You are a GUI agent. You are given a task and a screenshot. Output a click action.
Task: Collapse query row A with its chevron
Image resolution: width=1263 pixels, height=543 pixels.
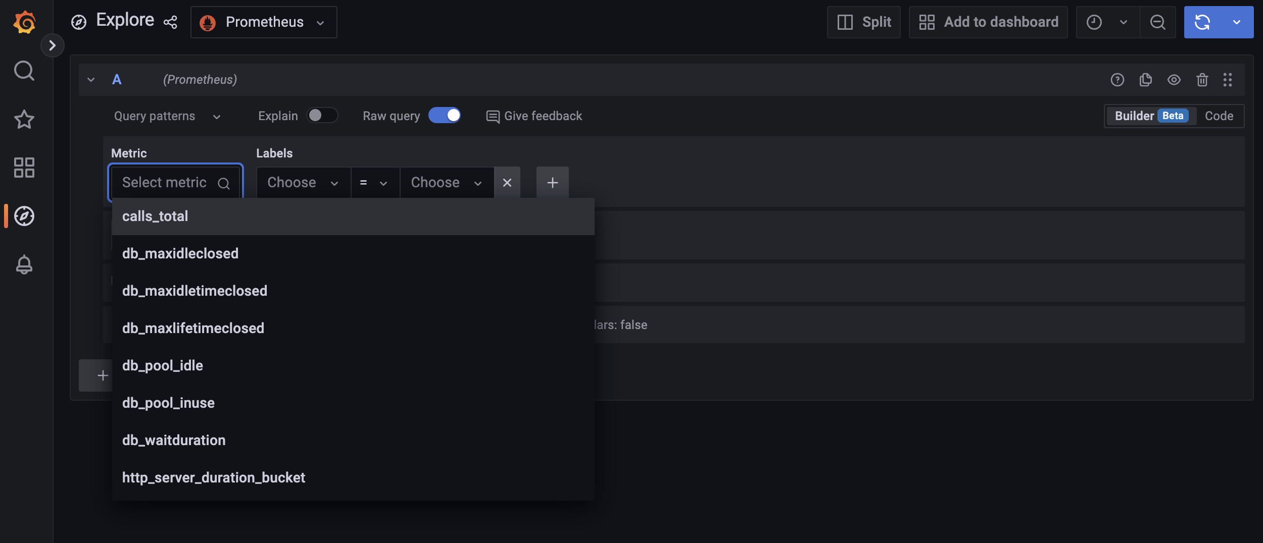pos(91,79)
